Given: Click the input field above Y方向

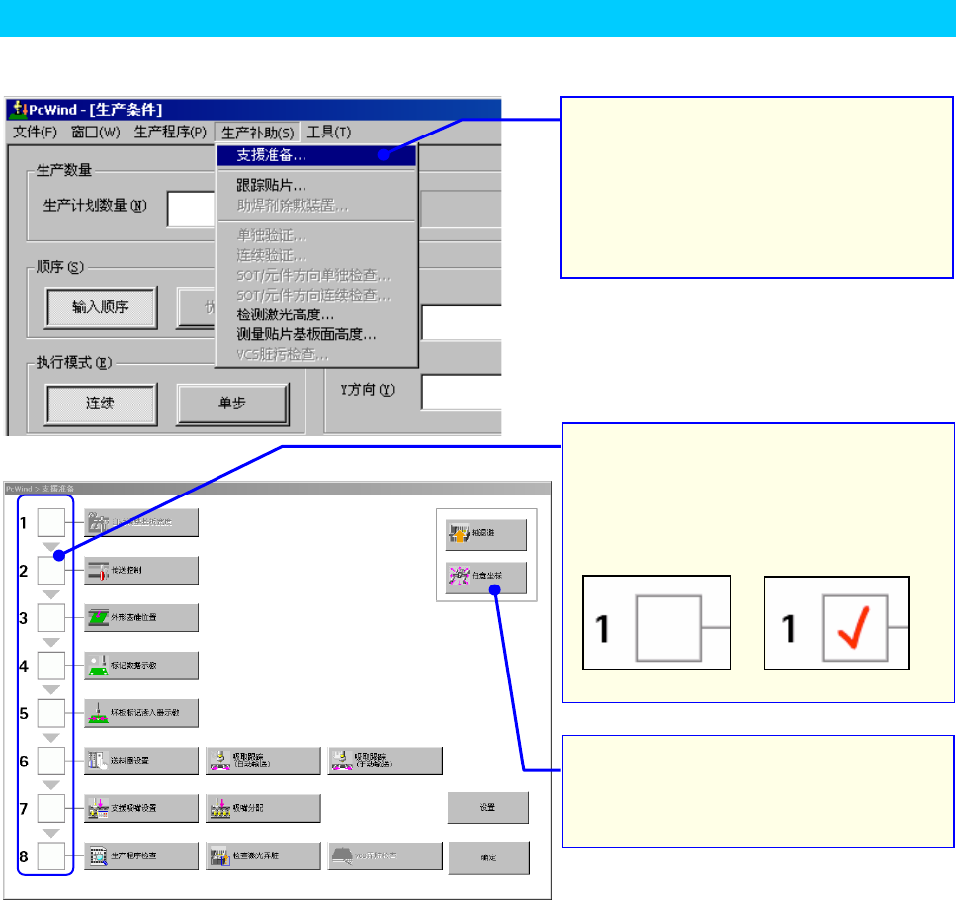Looking at the screenshot, I should click(x=461, y=322).
